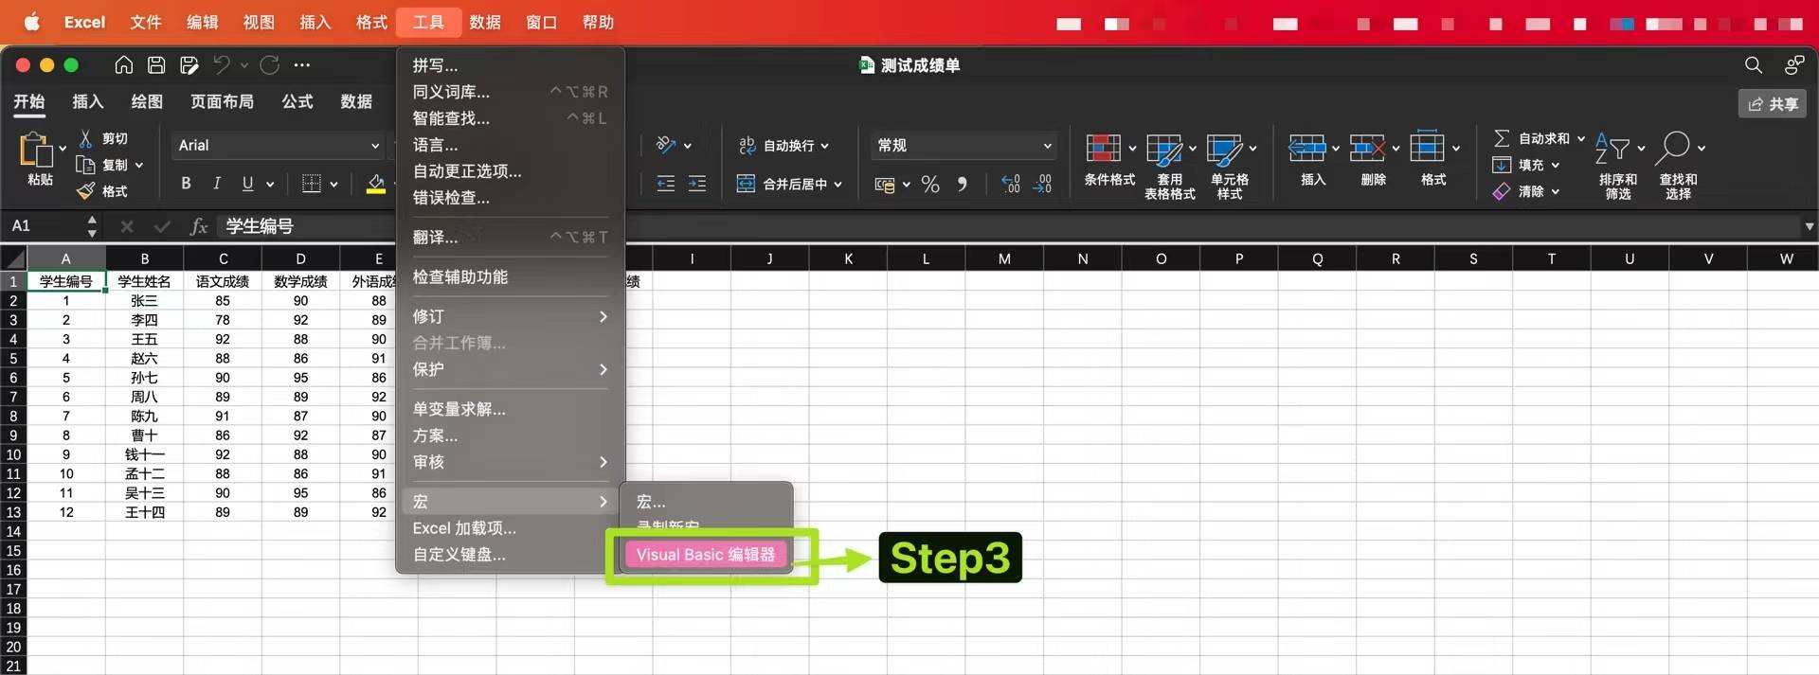This screenshot has height=675, width=1819.
Task: Open the 审核 submenu
Action: [x=510, y=462]
